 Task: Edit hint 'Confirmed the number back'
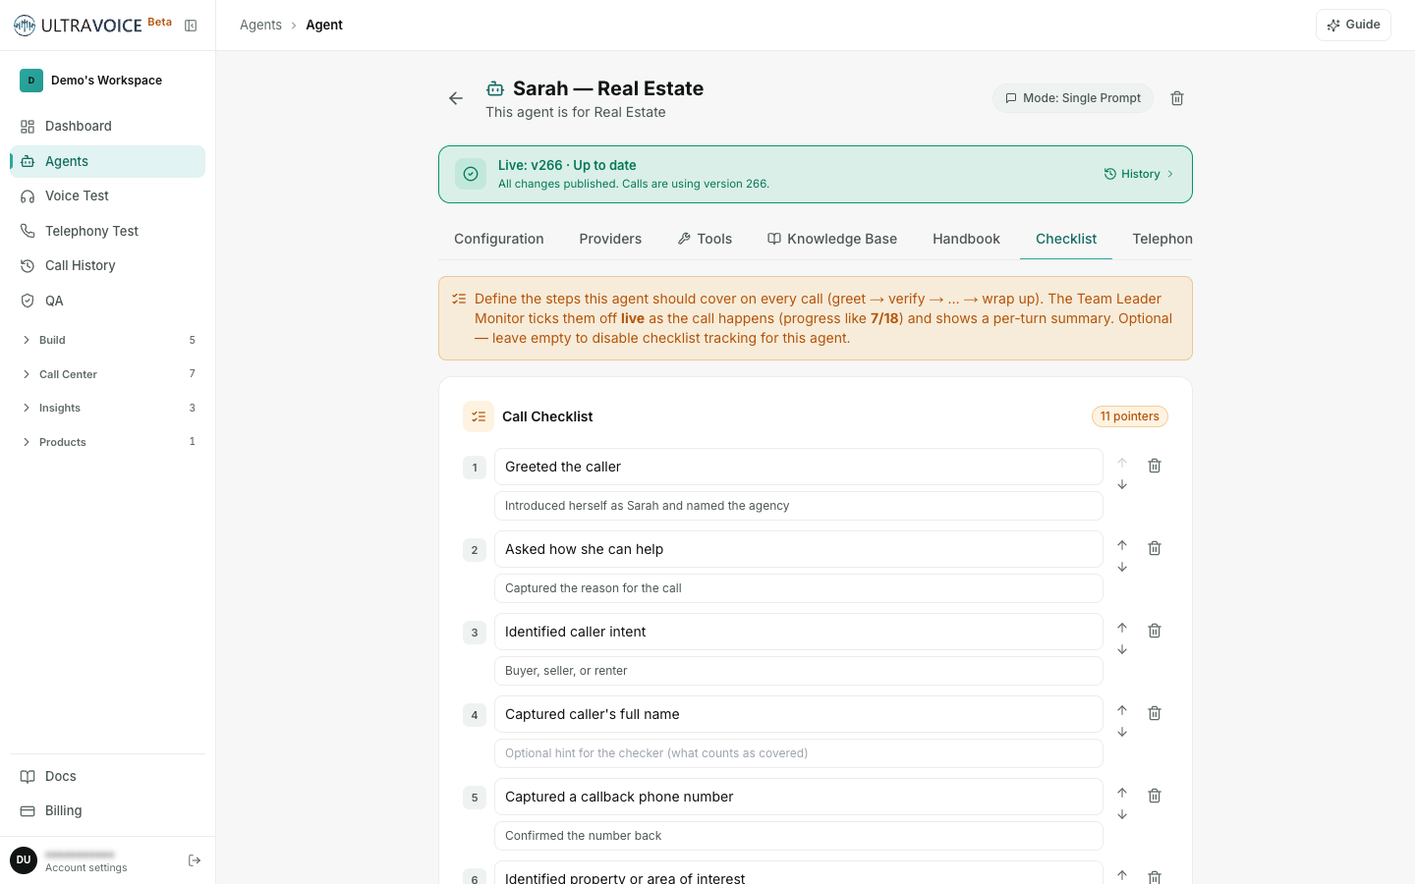(799, 836)
